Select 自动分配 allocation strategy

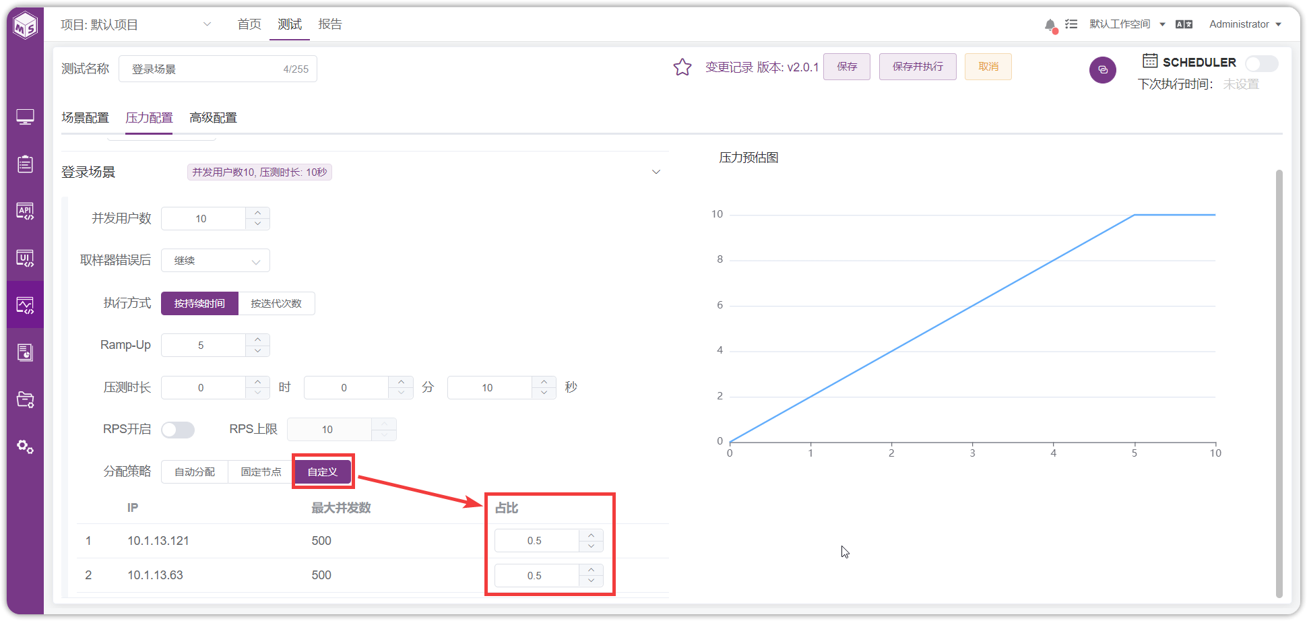[195, 472]
